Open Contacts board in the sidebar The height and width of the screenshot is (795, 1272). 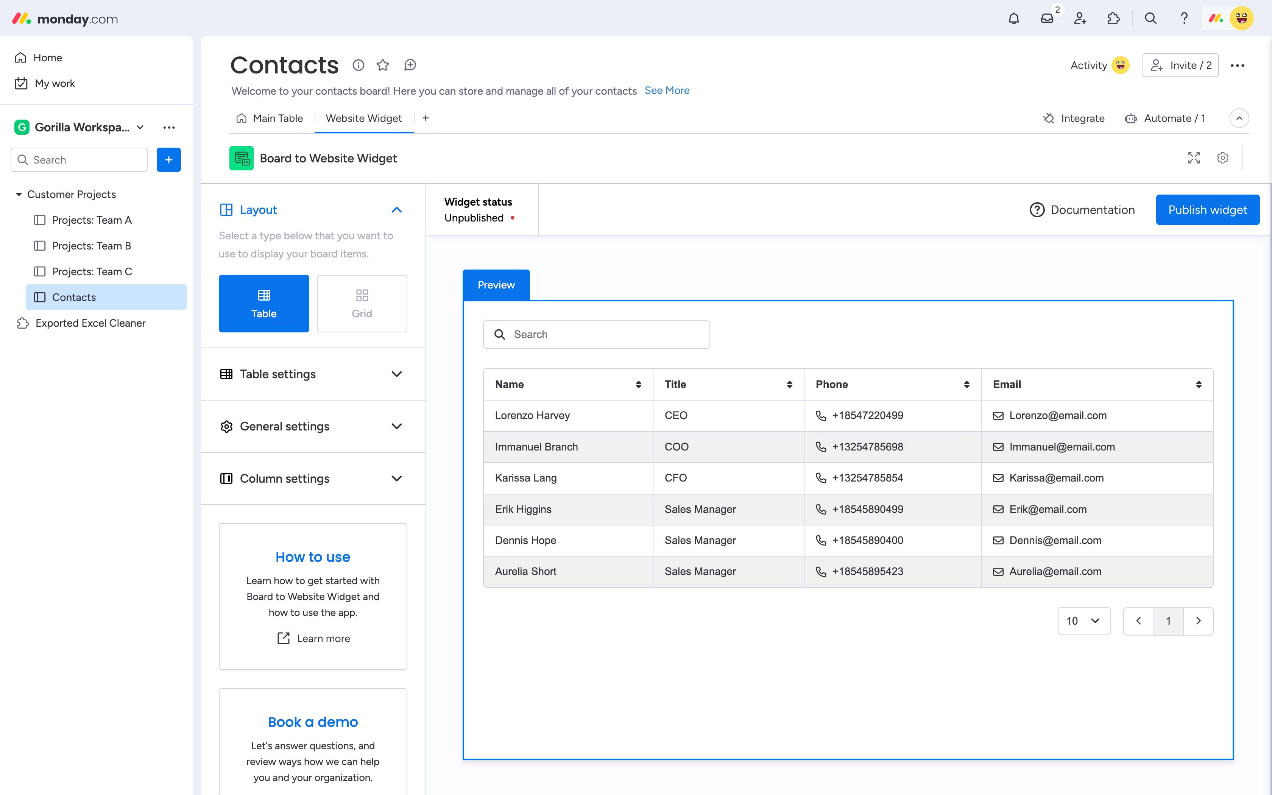click(x=74, y=297)
